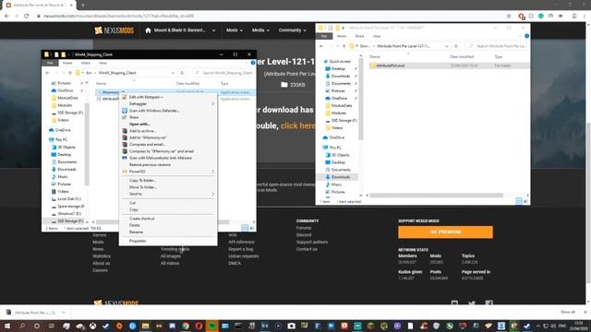Open the Mount & Blade II game dropdown
This screenshot has height=332, width=591.
point(181,30)
